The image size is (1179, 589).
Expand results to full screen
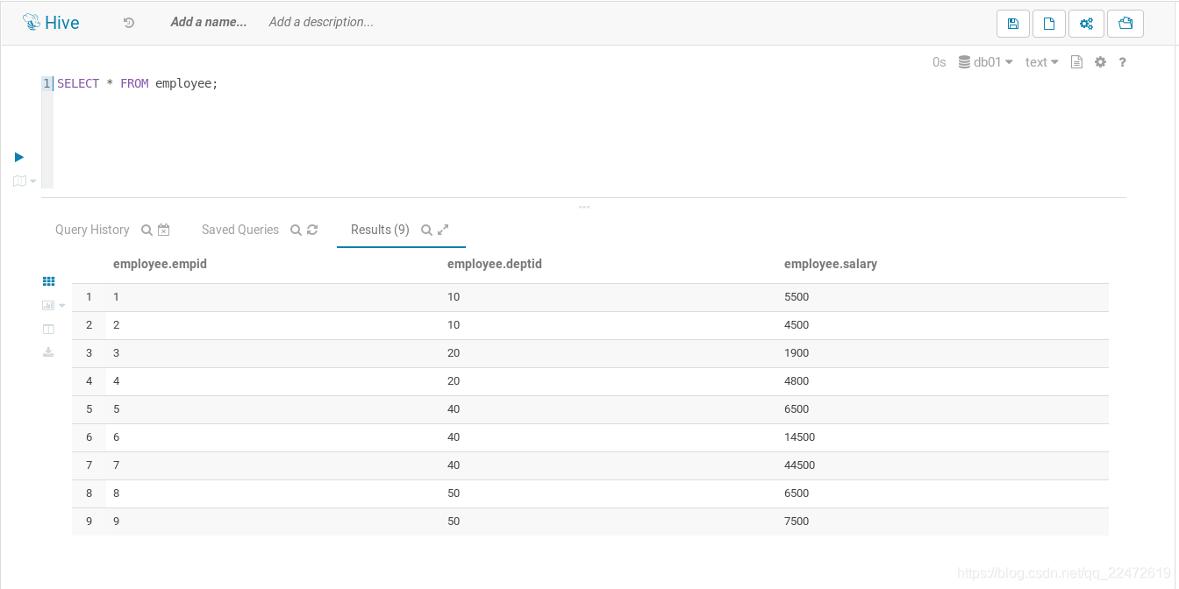(443, 230)
